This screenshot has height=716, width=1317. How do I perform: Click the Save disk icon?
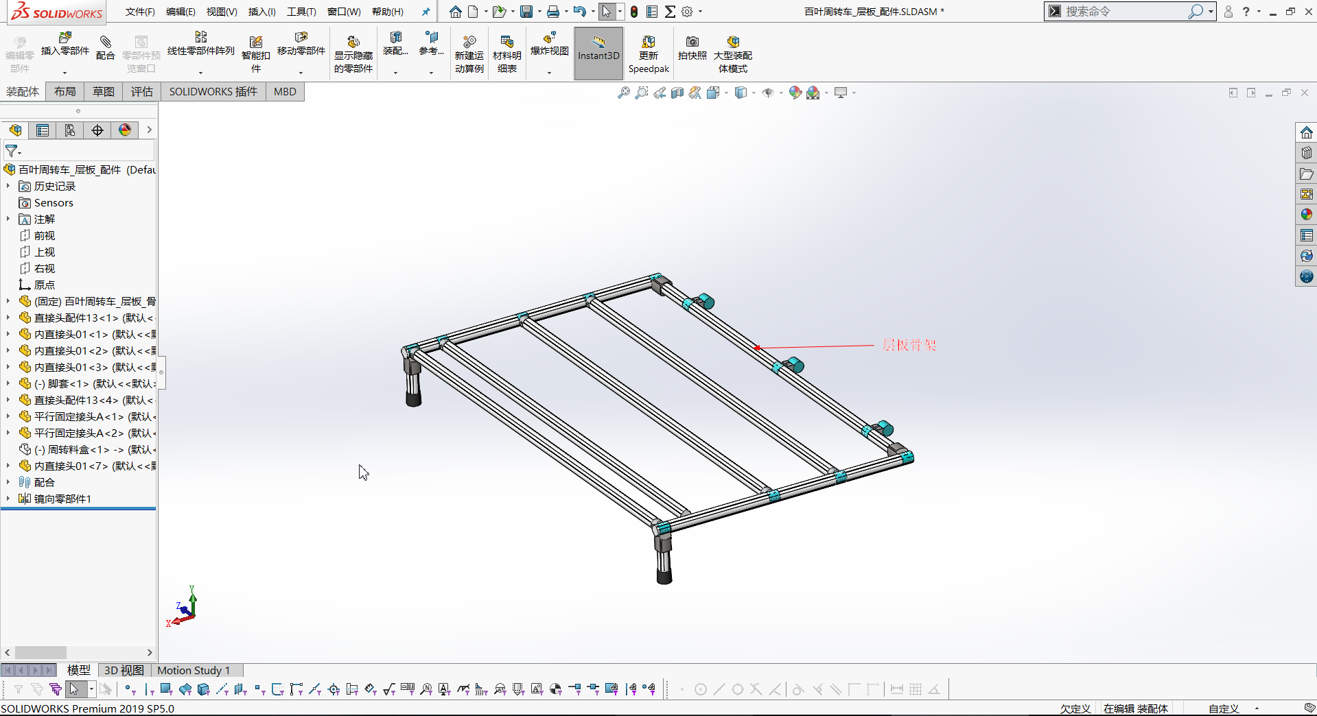click(x=526, y=12)
